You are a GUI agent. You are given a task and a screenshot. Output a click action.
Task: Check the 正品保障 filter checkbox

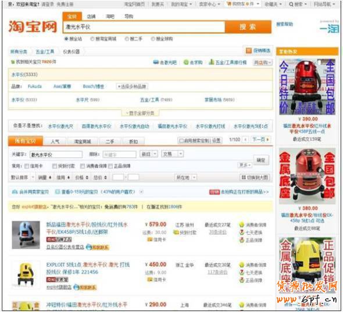tap(110, 166)
